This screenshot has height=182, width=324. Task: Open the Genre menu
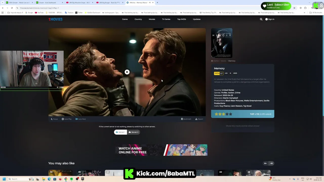pyautogui.click(x=125, y=19)
